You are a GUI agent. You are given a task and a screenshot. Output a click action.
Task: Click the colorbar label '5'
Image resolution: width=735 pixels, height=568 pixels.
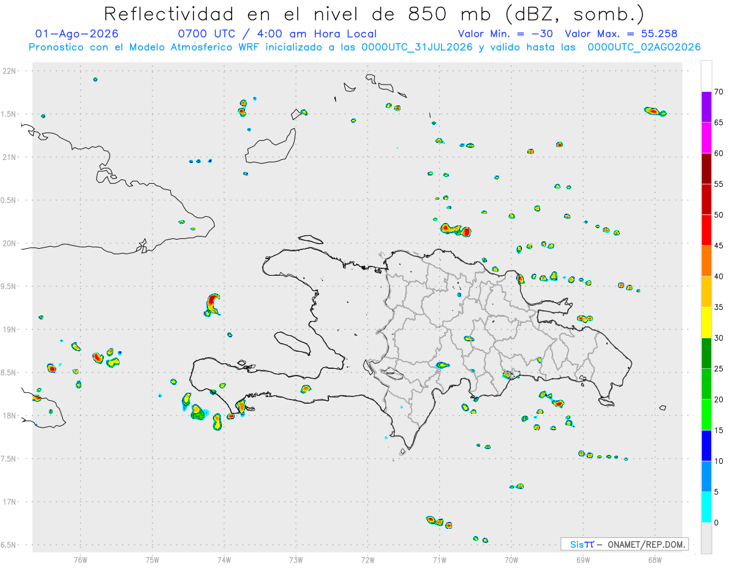(717, 492)
